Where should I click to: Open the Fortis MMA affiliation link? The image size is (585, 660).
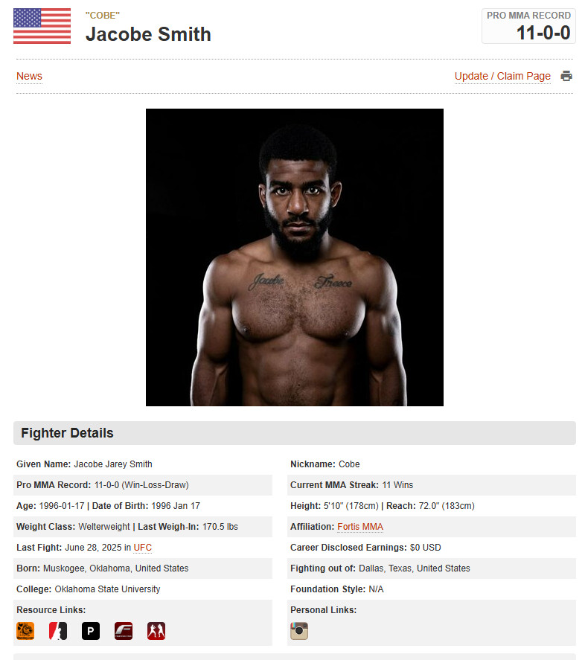pos(360,527)
